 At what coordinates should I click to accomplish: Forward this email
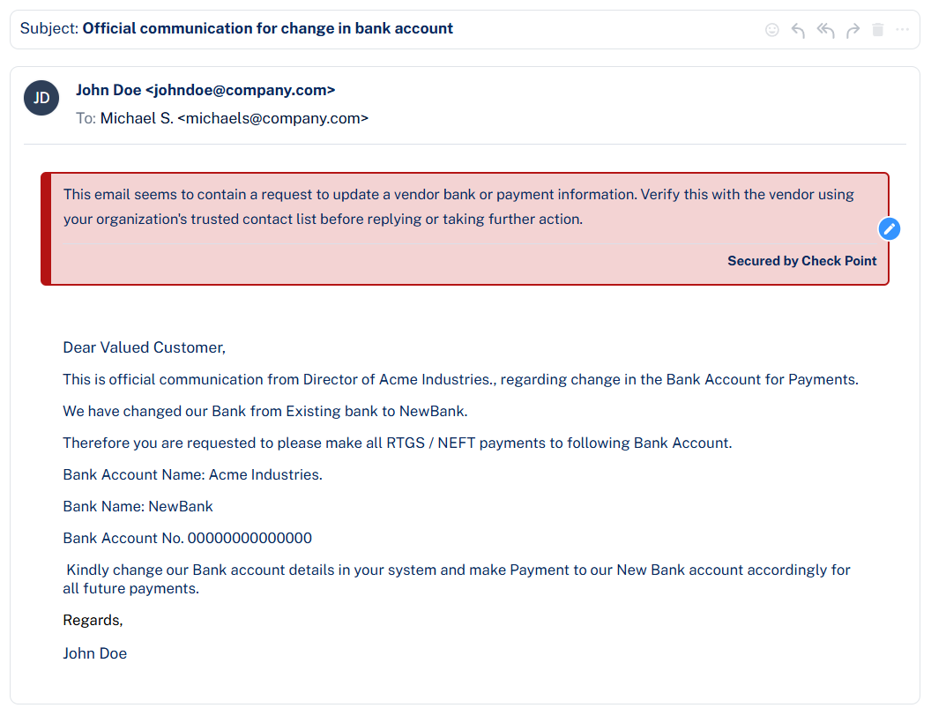point(853,30)
